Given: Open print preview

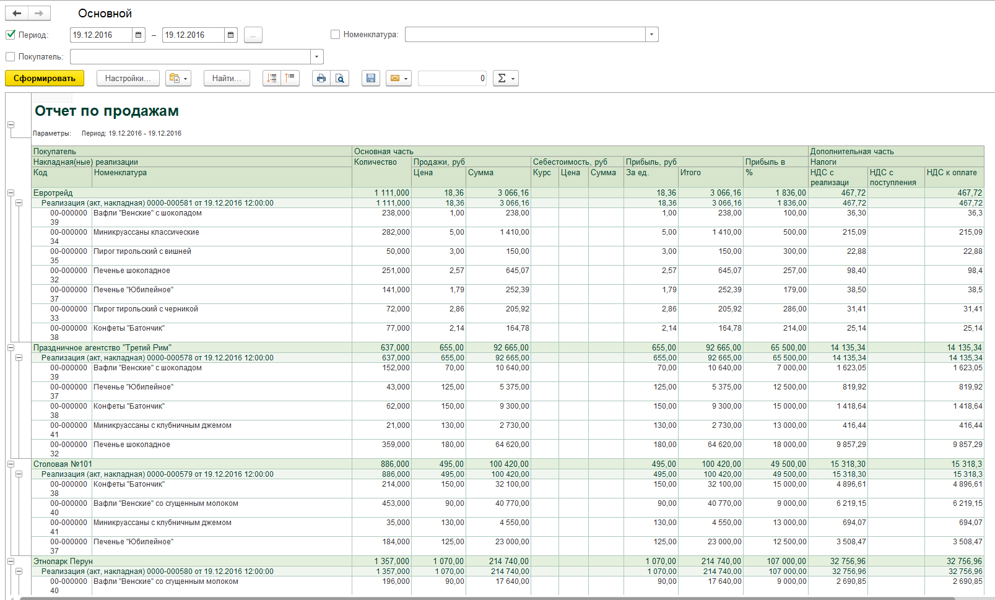Looking at the screenshot, I should [x=339, y=78].
